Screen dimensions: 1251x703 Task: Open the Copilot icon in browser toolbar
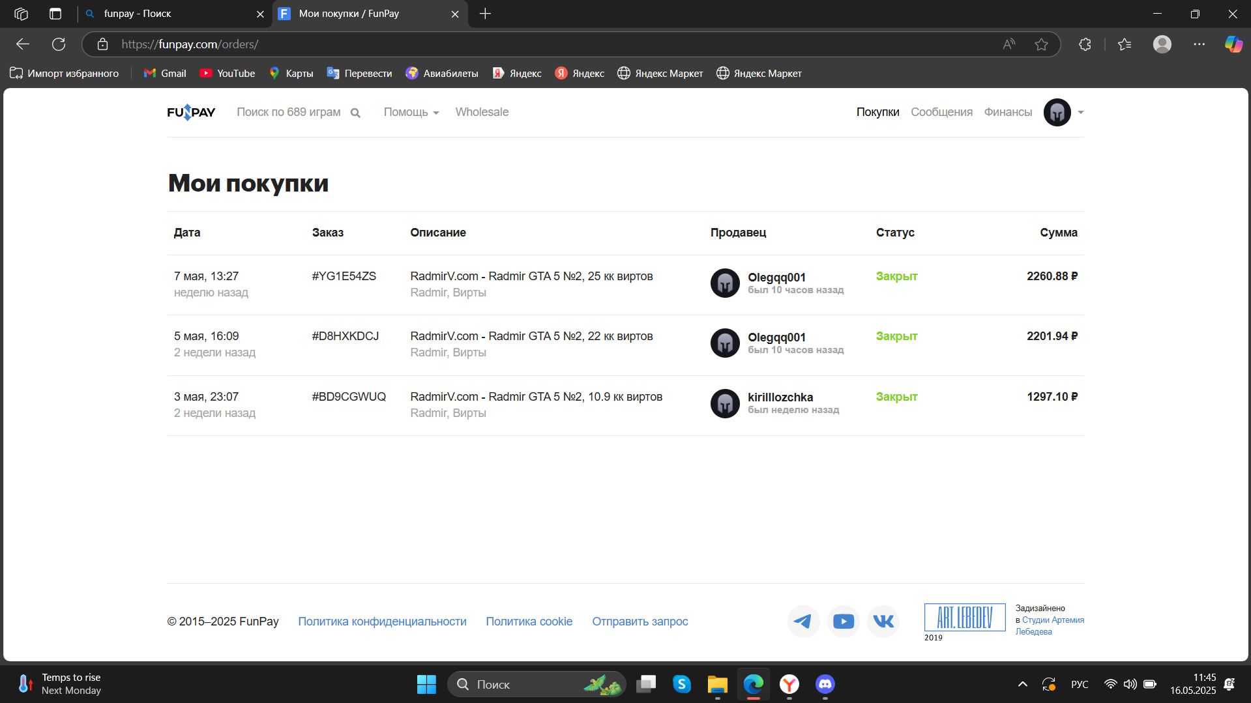point(1233,44)
